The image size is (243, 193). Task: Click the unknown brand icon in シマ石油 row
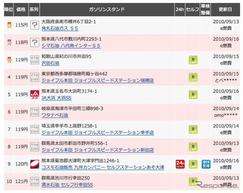tap(35, 42)
